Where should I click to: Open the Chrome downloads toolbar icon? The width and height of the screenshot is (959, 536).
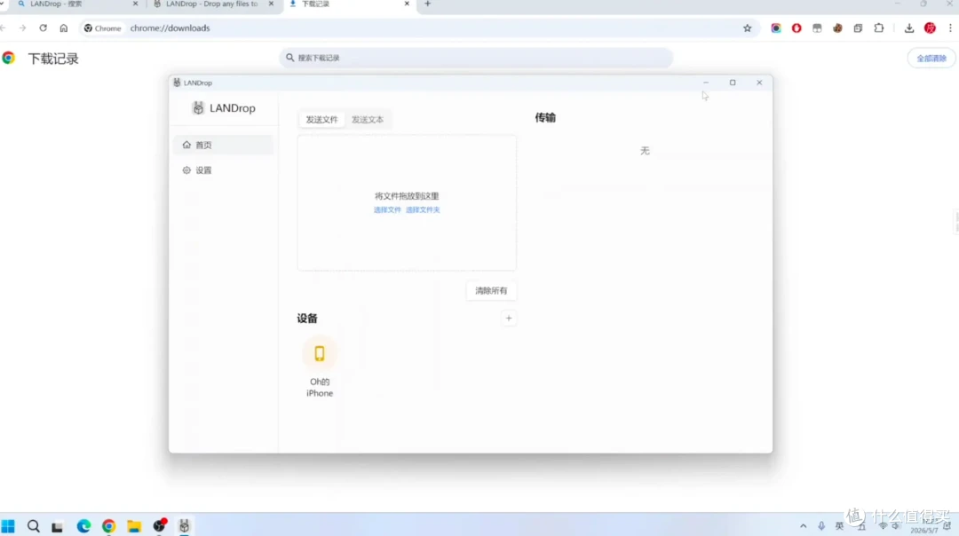[x=909, y=28]
